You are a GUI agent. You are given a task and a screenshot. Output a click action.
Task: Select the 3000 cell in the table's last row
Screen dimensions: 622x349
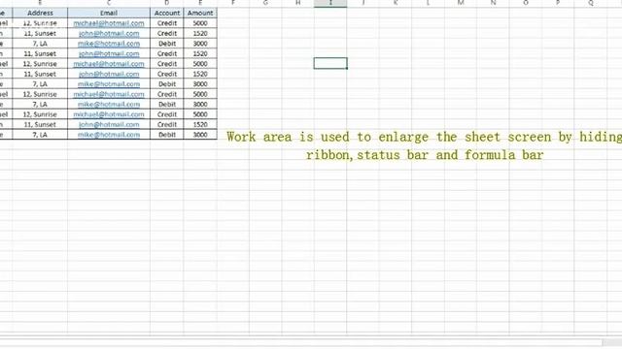(200, 135)
